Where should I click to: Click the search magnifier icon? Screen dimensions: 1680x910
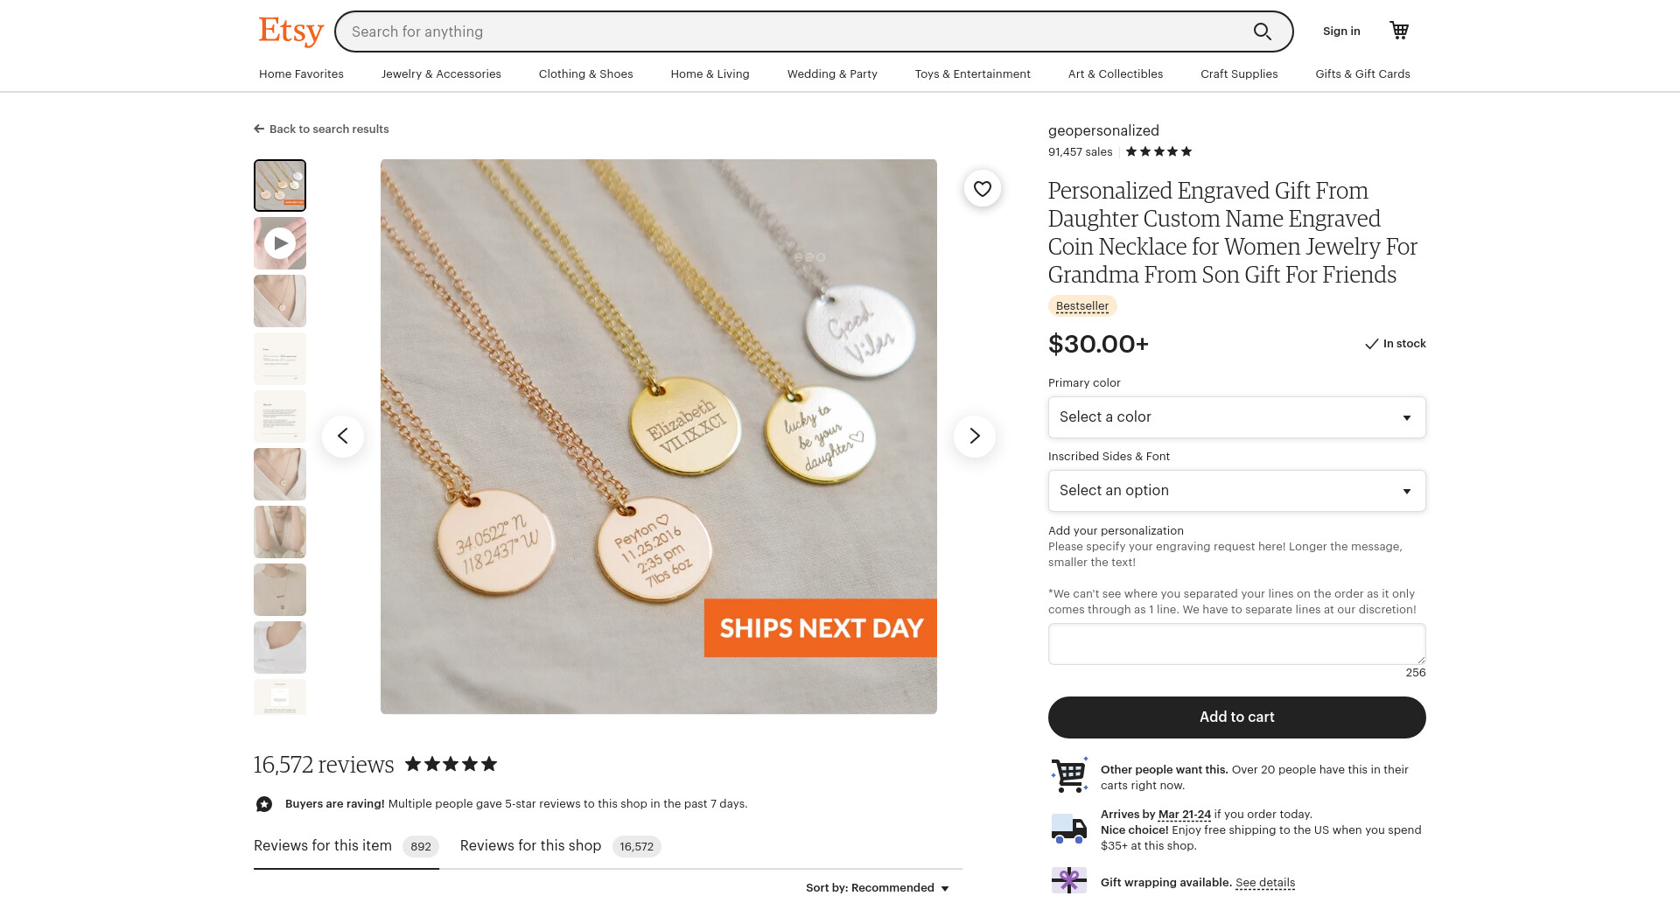tap(1262, 31)
